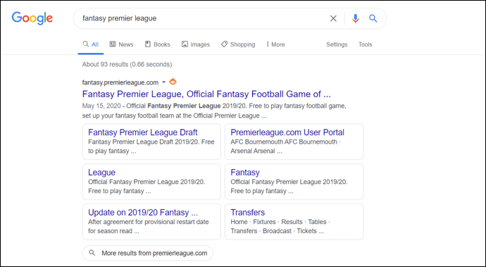
Task: Open the Fantasy Premier League Draft sitelink
Action: (x=142, y=132)
